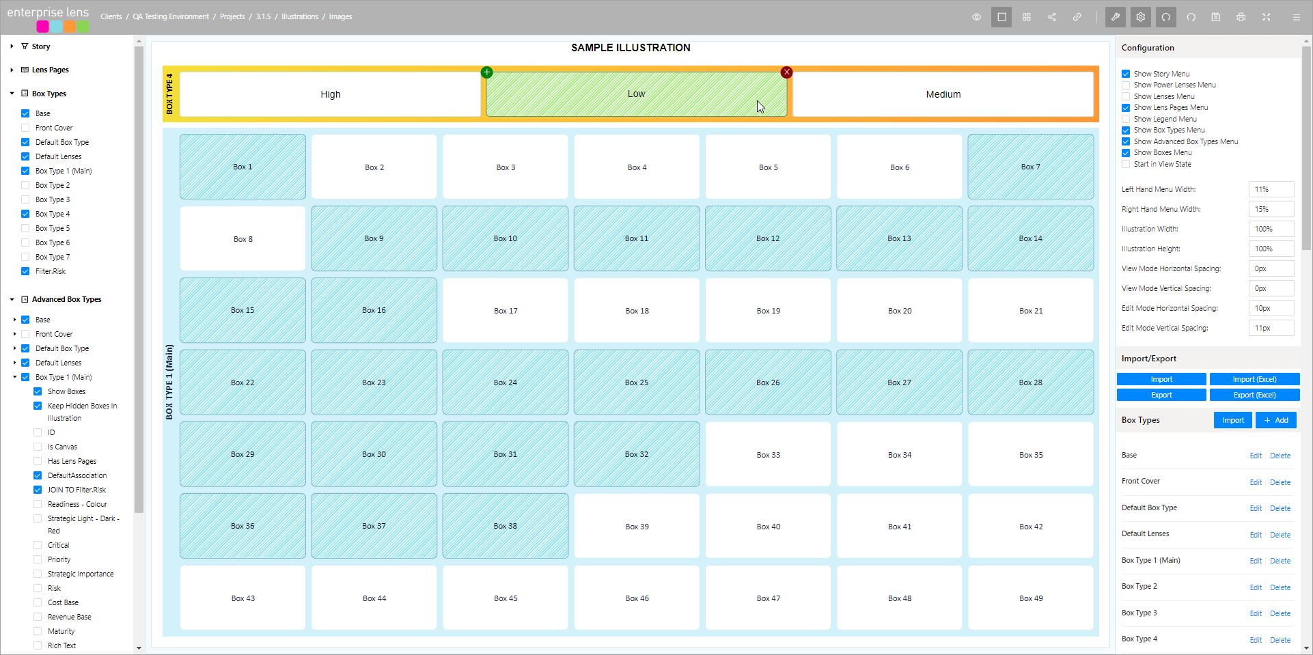Enable the Front Cover box type checkbox
The width and height of the screenshot is (1313, 655).
(25, 128)
